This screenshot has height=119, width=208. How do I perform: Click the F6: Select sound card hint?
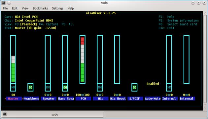coord(178,24)
